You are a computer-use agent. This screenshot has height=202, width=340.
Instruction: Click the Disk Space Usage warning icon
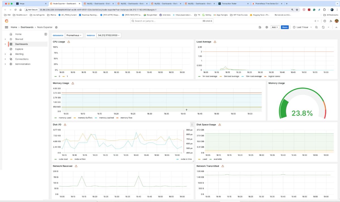(220, 125)
